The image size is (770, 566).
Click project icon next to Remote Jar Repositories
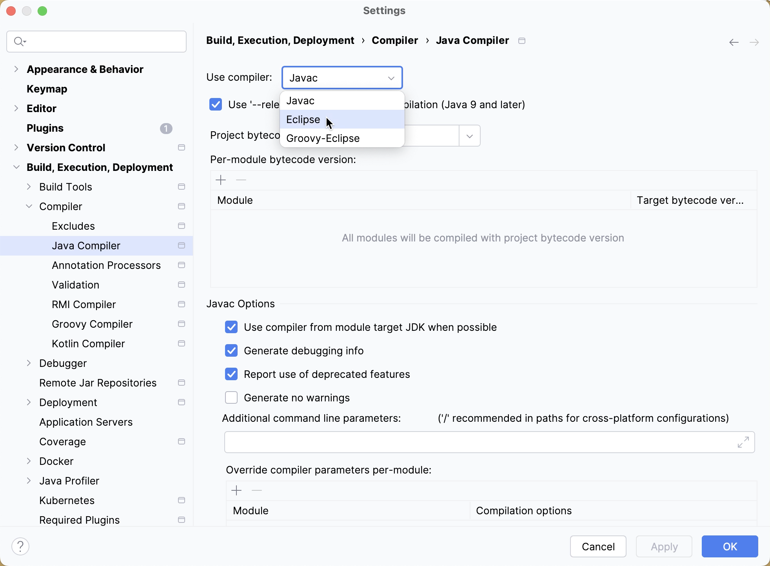[x=182, y=383]
